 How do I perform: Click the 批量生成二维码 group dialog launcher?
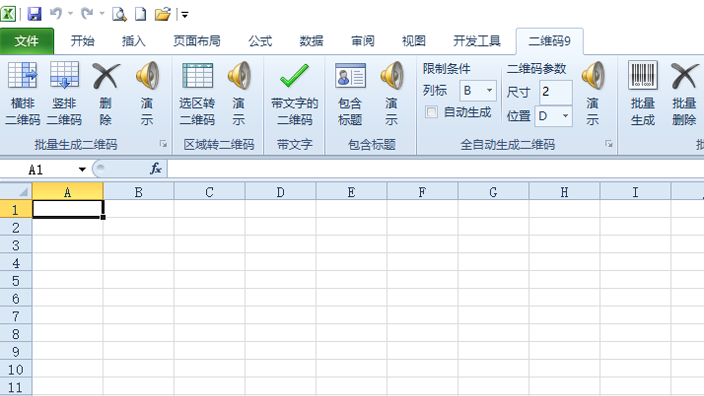(x=162, y=143)
